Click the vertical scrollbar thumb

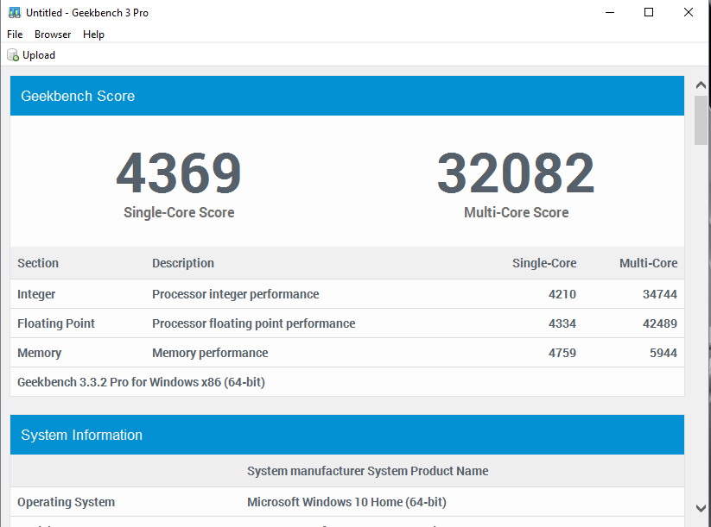(x=701, y=120)
